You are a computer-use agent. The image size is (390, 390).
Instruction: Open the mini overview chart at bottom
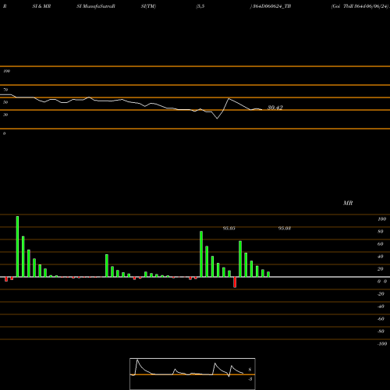(x=193, y=374)
